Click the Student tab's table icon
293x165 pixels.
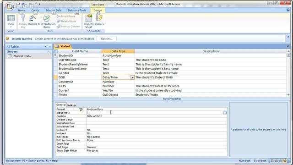pyautogui.click(x=57, y=46)
